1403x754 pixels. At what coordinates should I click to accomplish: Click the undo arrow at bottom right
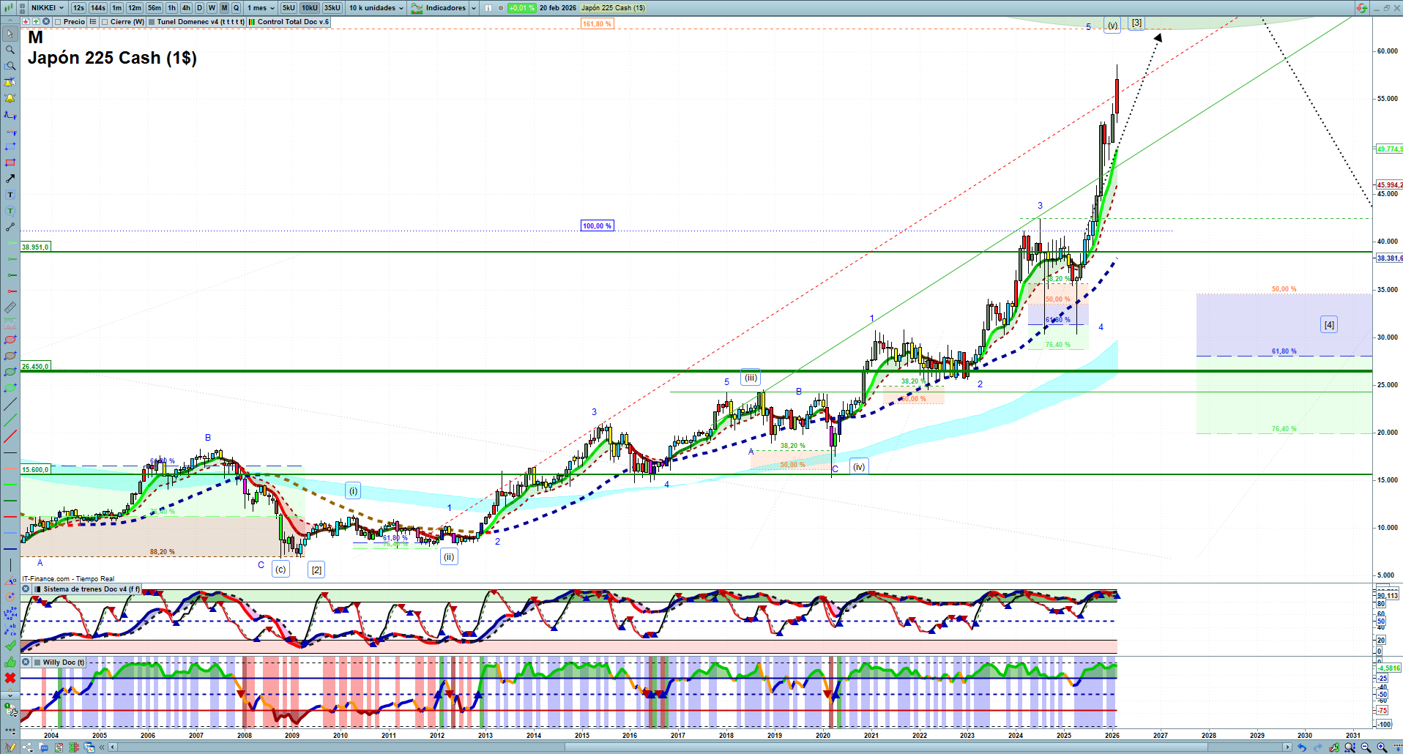point(1301,747)
